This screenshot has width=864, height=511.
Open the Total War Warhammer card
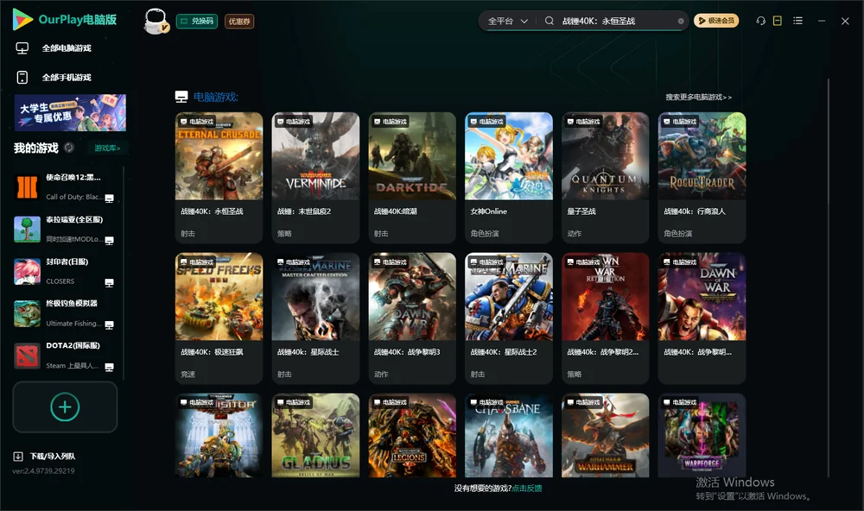(605, 435)
